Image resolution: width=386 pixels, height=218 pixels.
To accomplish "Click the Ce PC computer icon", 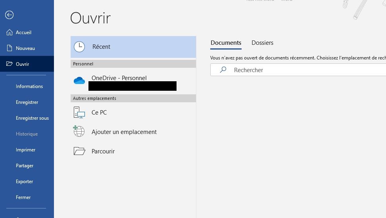I will point(79,113).
